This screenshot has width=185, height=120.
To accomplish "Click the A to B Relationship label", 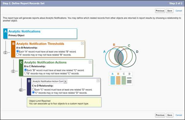I will pos(27,48).
